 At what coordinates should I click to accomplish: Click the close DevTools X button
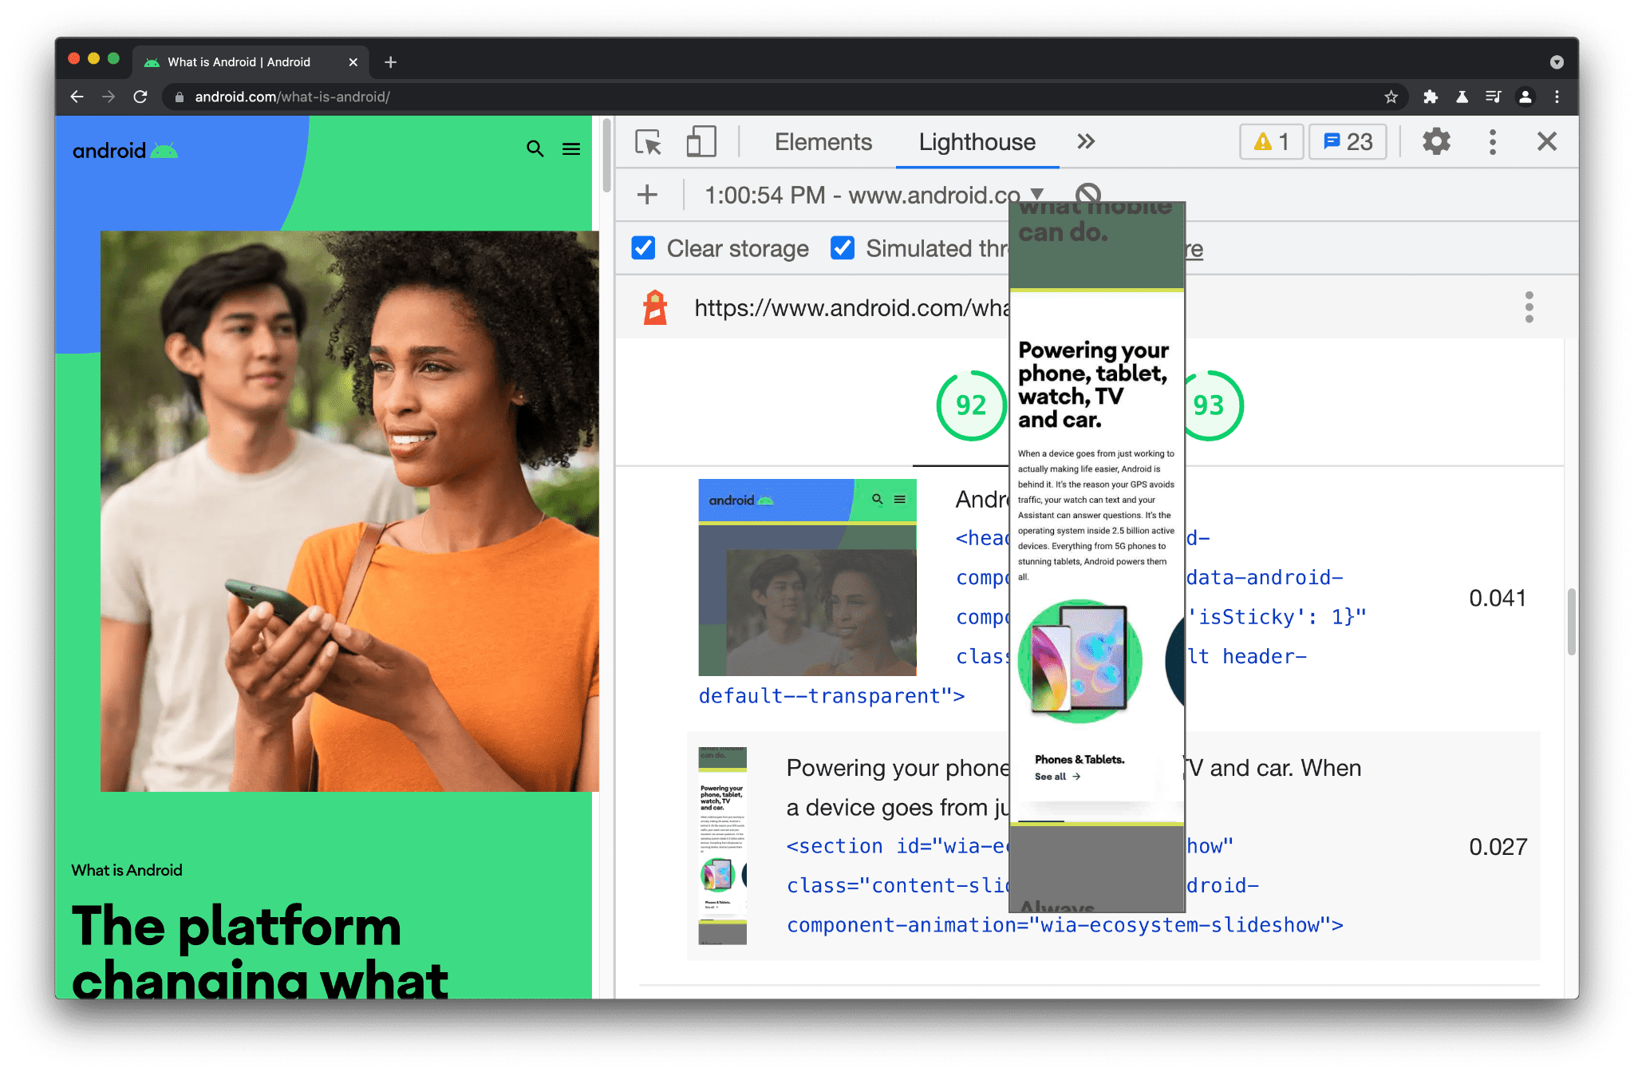click(x=1547, y=141)
